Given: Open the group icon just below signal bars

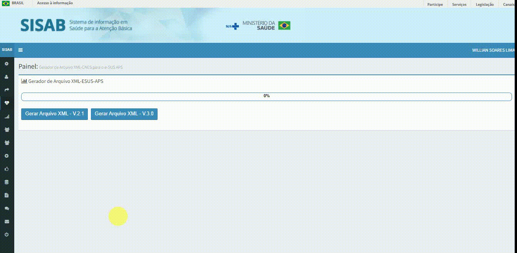Looking at the screenshot, I should [7, 130].
